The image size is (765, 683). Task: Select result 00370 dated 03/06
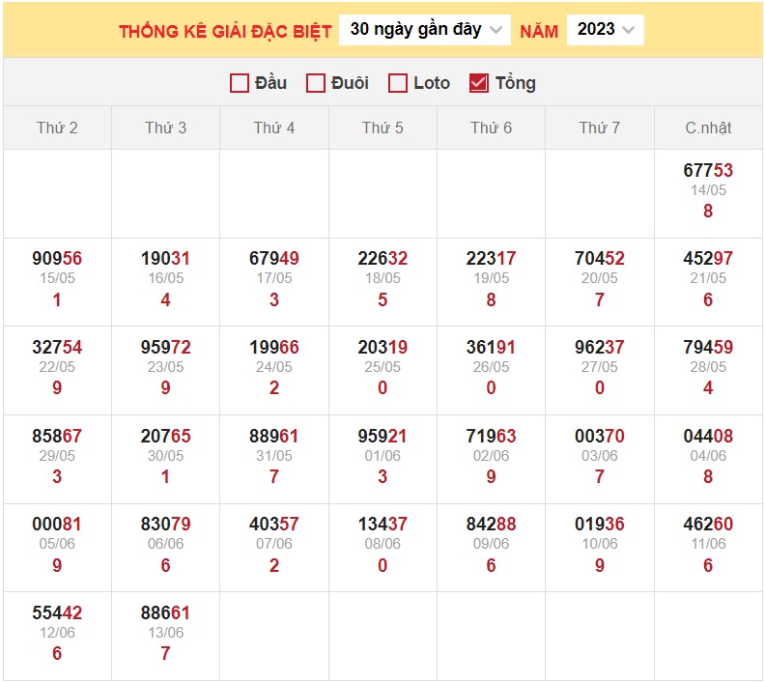599,437
